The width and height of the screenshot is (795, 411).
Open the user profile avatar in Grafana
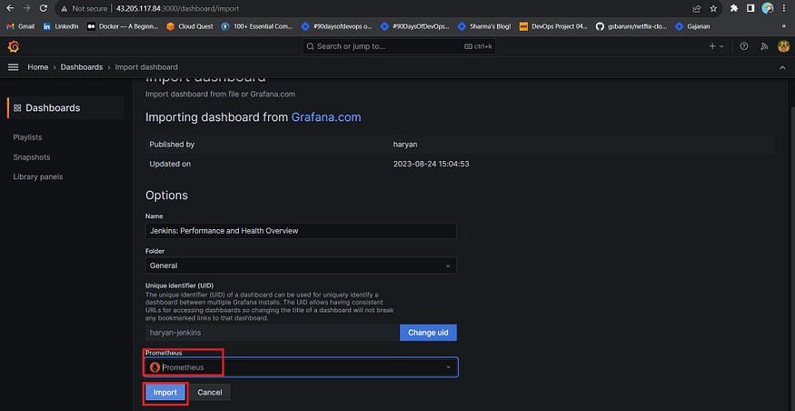click(x=783, y=46)
